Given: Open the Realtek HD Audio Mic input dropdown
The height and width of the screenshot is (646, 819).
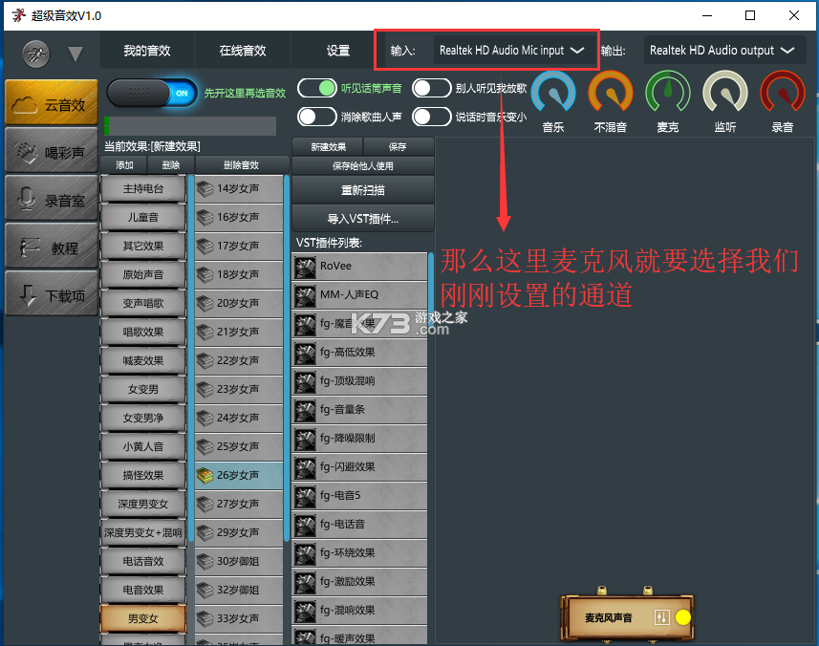Looking at the screenshot, I should 513,51.
